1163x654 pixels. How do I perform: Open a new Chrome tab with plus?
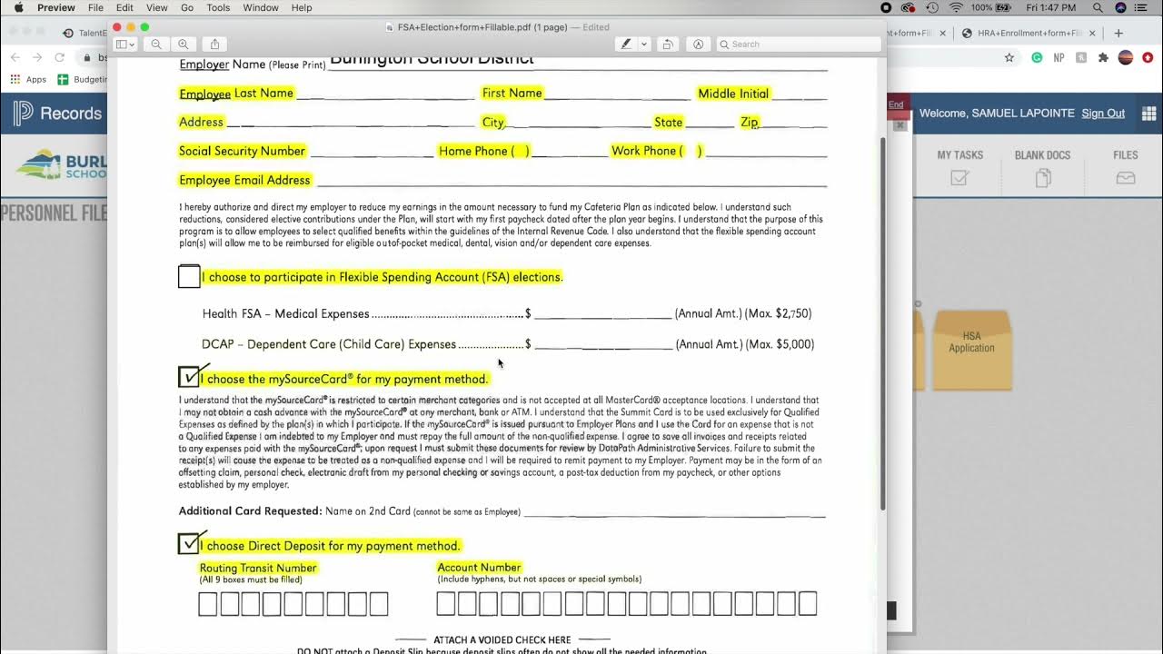coord(1118,33)
